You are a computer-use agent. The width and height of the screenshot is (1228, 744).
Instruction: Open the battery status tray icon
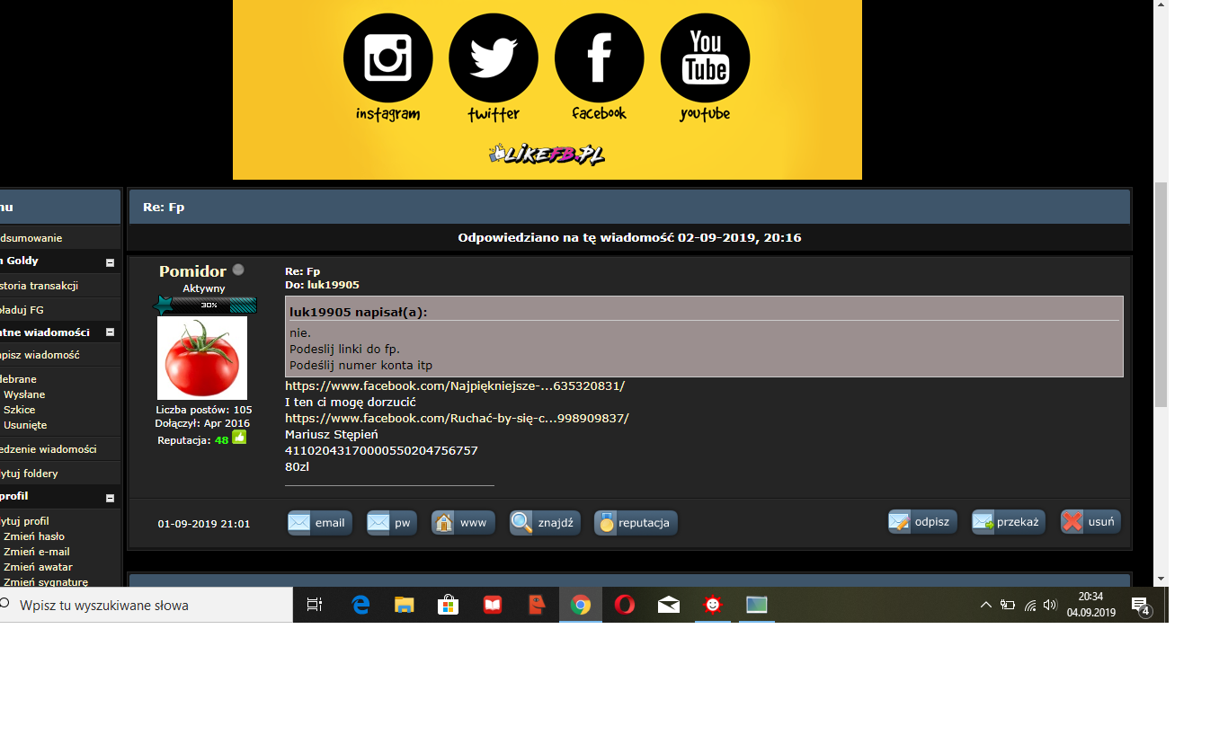pos(1008,606)
